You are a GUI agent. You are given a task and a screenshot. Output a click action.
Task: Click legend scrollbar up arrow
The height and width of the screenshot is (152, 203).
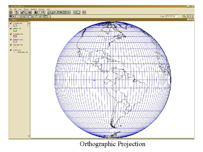tap(29, 23)
